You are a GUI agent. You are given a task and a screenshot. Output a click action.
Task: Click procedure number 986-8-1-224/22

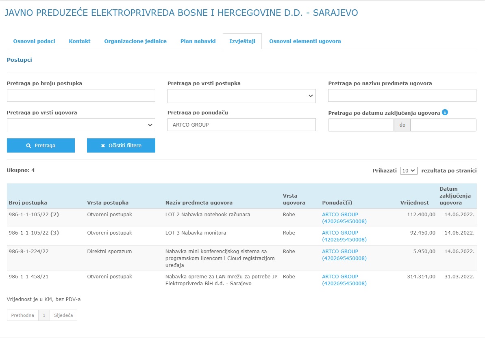point(28,251)
